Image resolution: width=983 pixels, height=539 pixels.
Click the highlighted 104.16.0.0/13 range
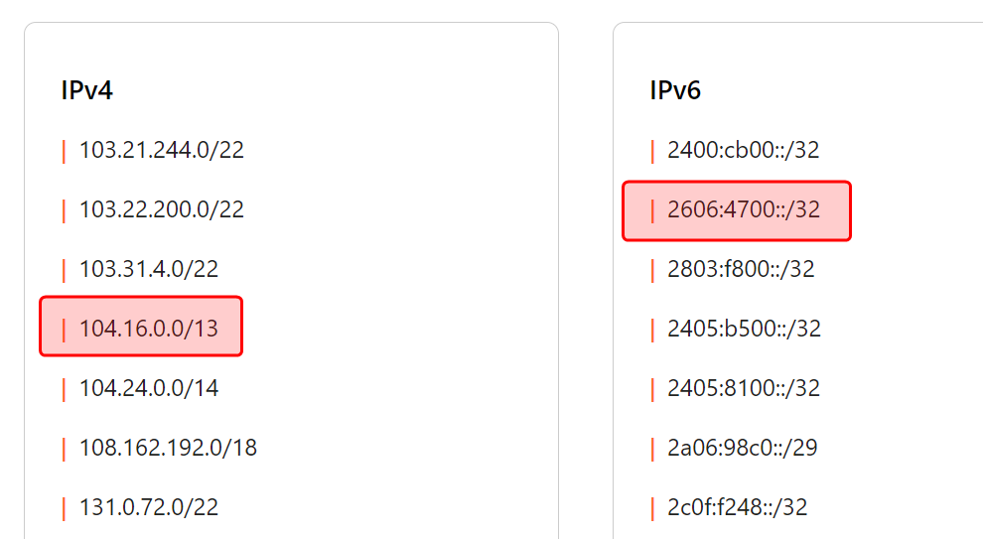(149, 329)
